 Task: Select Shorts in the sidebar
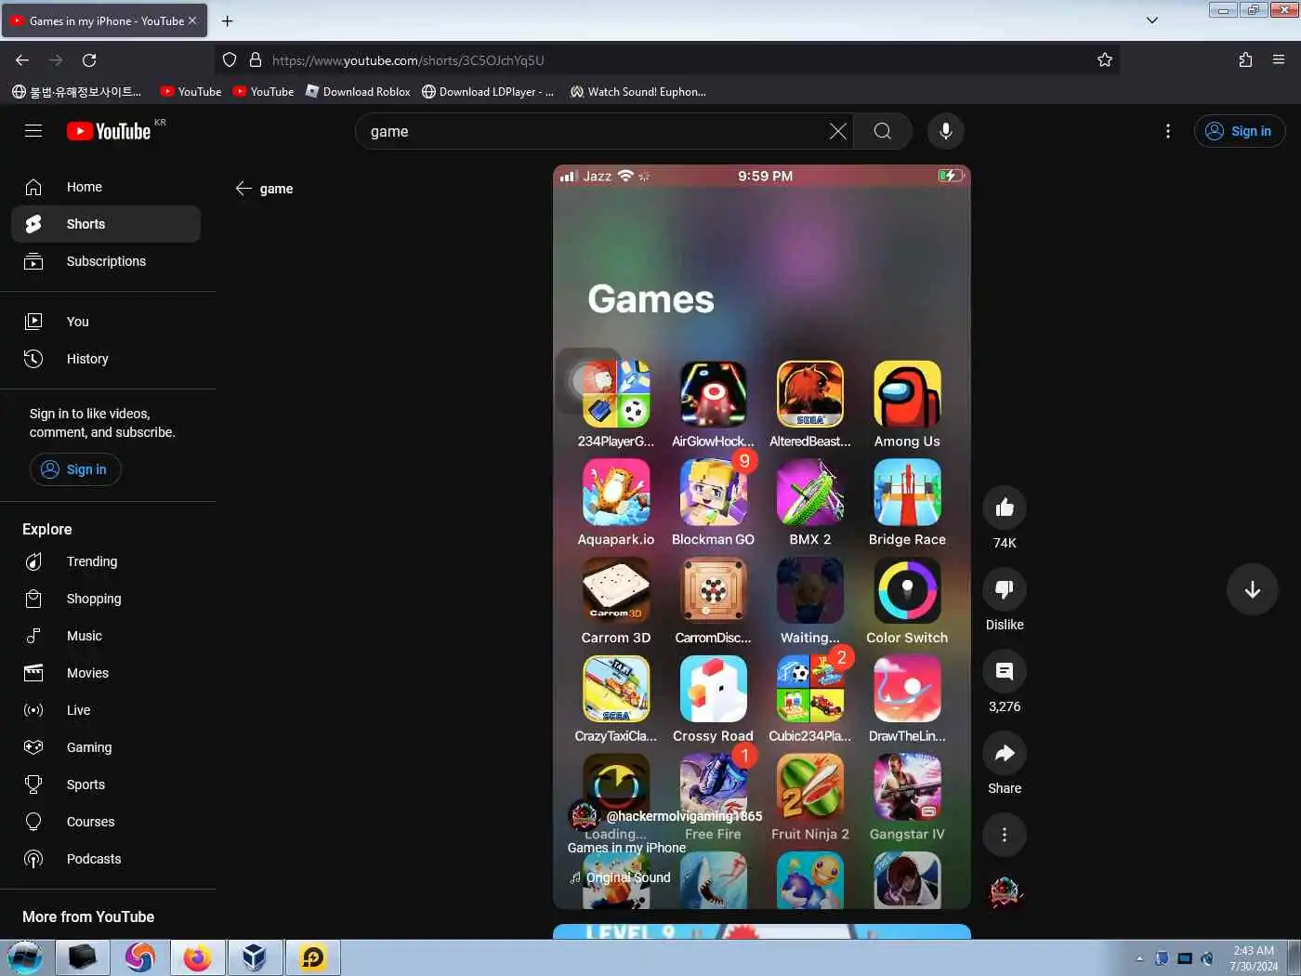pyautogui.click(x=106, y=224)
